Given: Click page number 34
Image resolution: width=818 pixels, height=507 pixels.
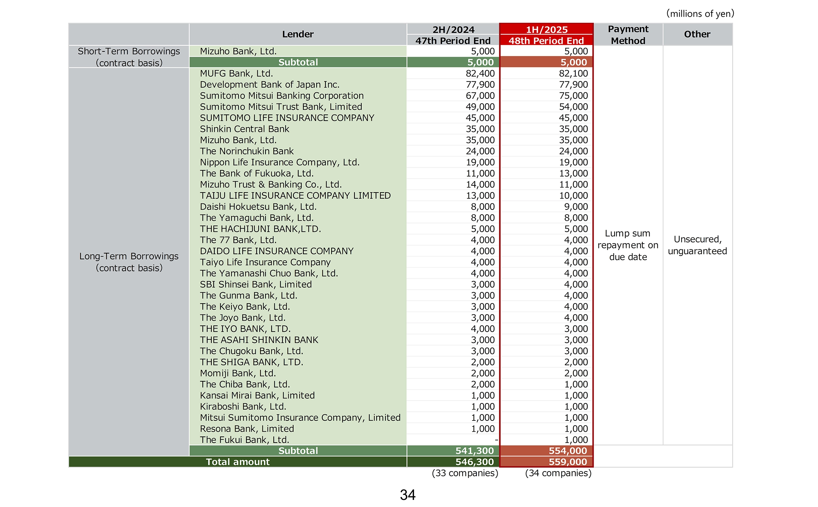Looking at the screenshot, I should tap(408, 495).
